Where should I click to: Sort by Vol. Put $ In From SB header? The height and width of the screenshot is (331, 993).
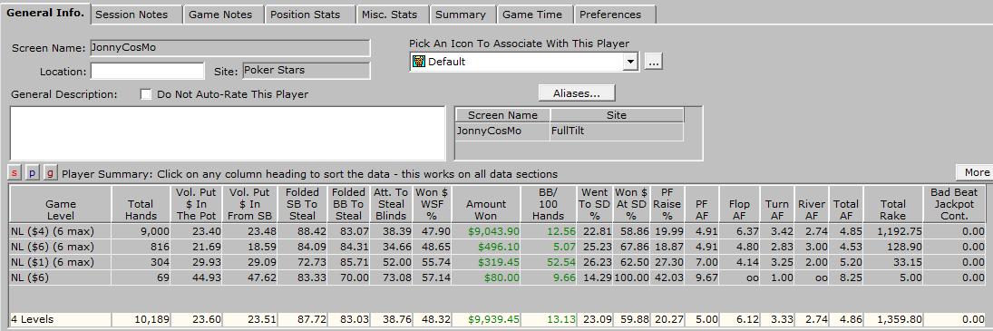[249, 204]
